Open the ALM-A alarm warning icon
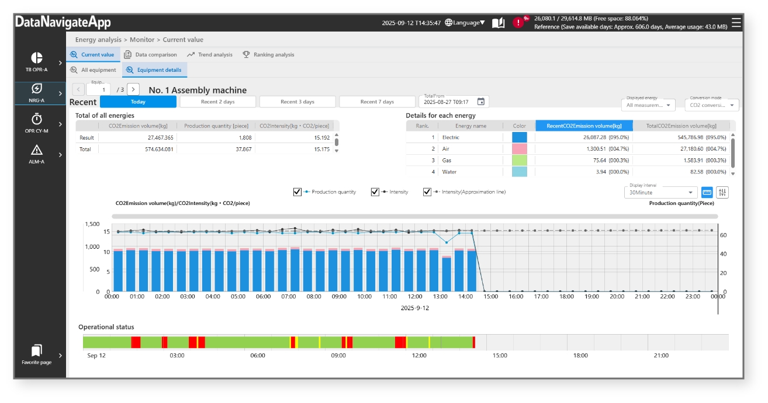 tap(37, 151)
